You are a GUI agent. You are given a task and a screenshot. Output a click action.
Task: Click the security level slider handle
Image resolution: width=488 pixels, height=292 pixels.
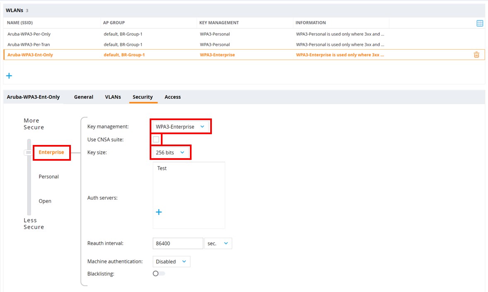pyautogui.click(x=28, y=152)
